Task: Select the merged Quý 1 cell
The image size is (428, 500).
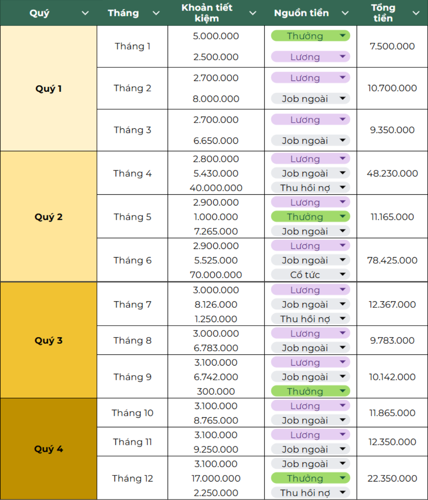Action: pyautogui.click(x=49, y=88)
